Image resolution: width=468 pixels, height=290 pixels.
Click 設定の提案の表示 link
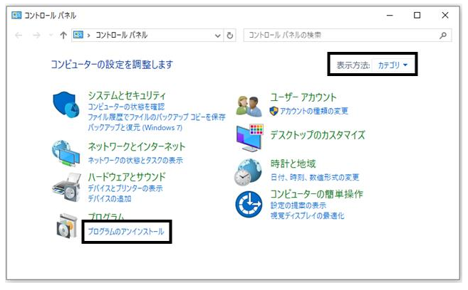[x=298, y=205]
